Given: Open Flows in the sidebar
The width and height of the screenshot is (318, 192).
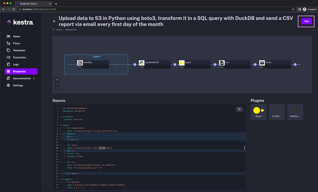Looking at the screenshot, I should tap(16, 43).
